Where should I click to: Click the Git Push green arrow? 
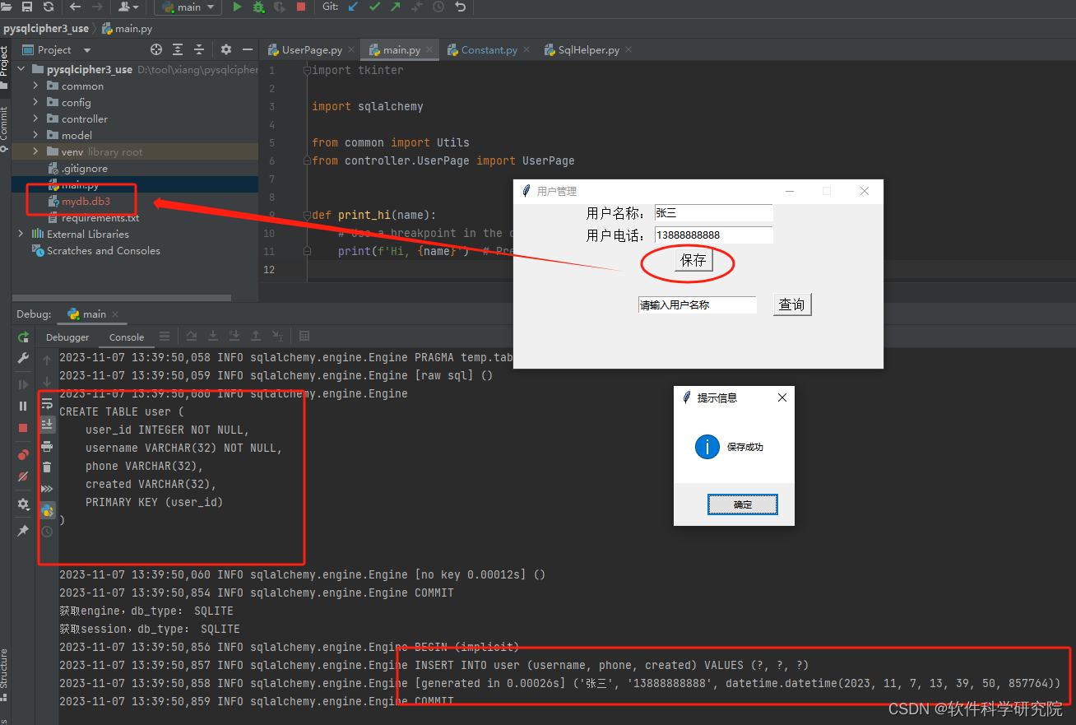[x=396, y=7]
